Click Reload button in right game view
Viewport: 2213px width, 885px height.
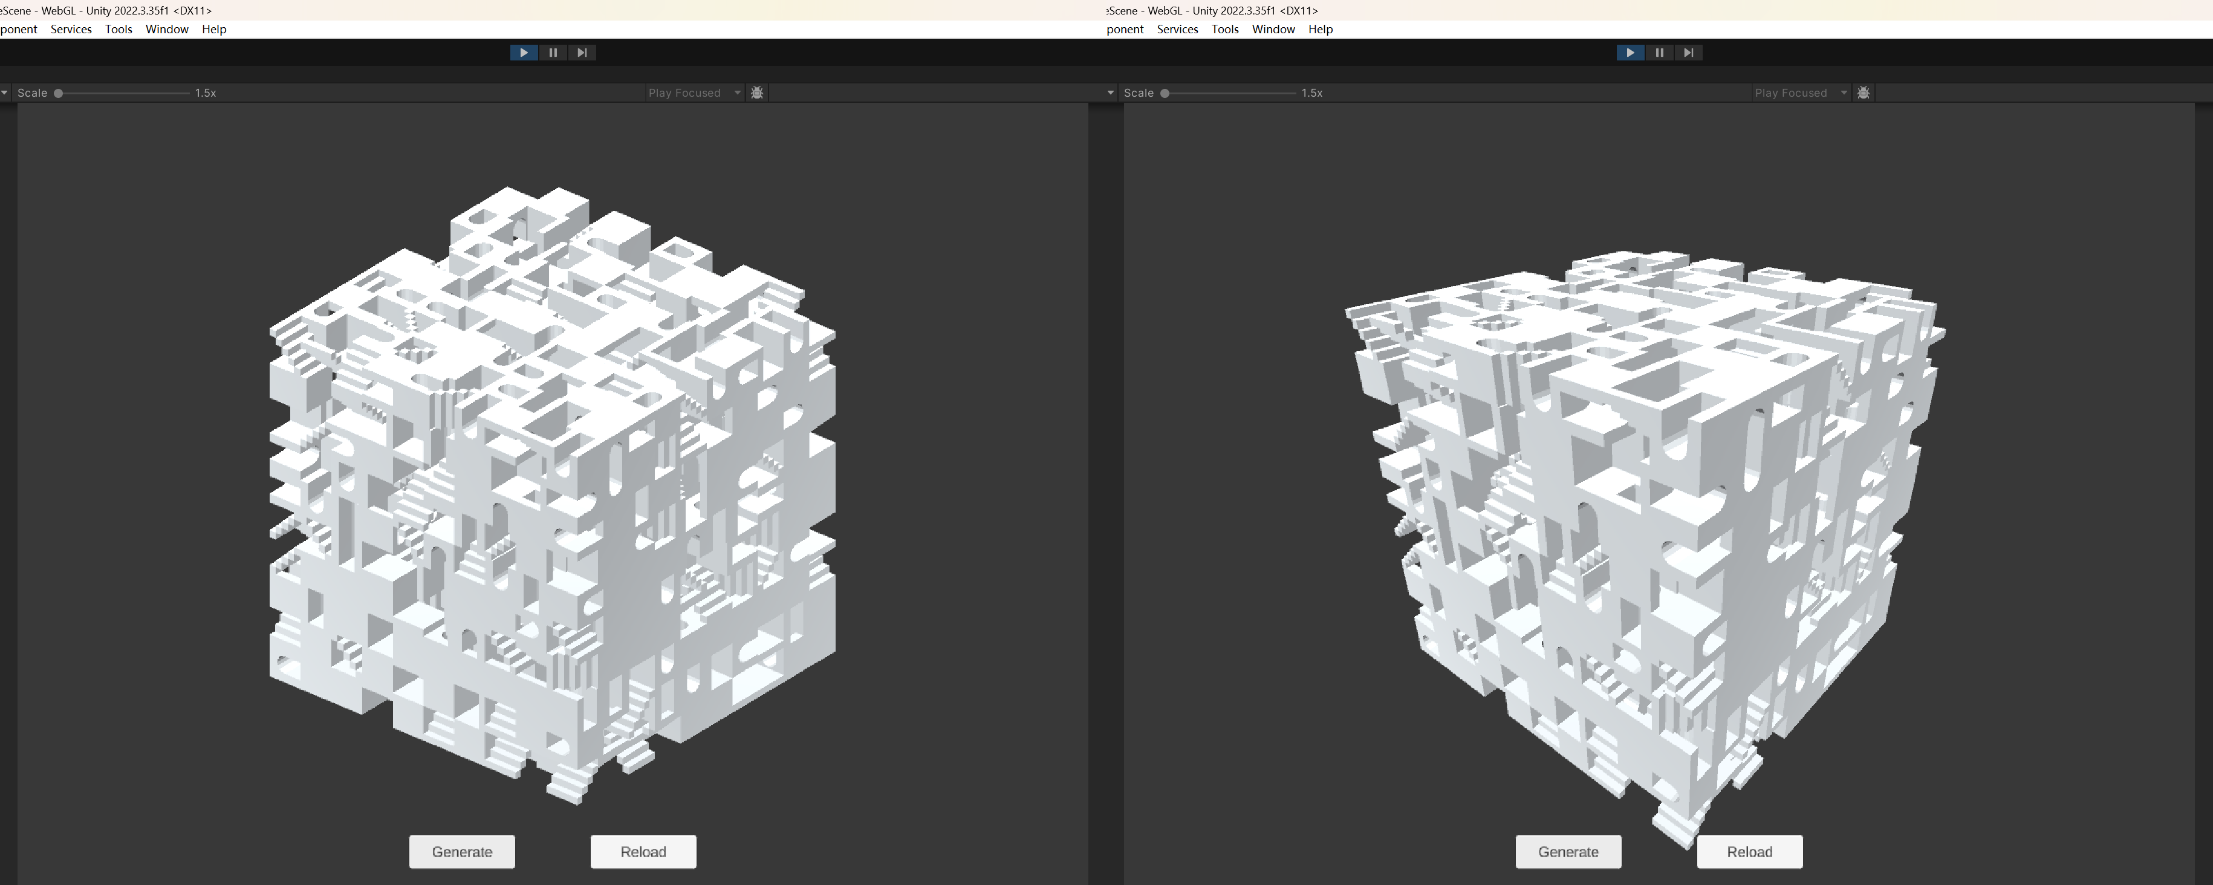(x=1750, y=852)
